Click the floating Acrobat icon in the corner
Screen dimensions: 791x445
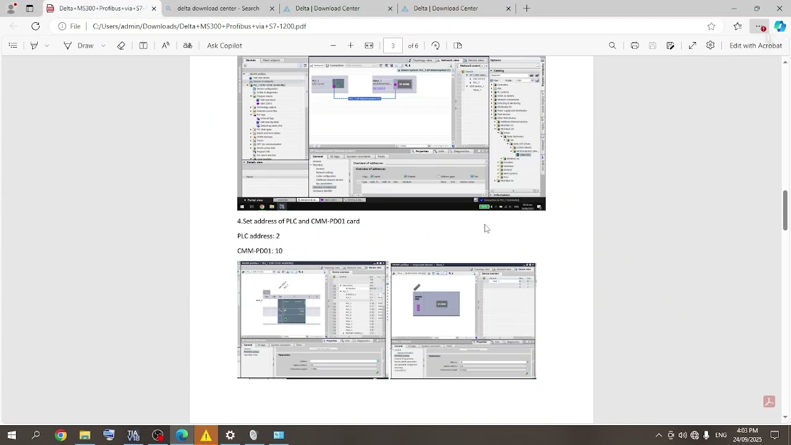point(769,402)
